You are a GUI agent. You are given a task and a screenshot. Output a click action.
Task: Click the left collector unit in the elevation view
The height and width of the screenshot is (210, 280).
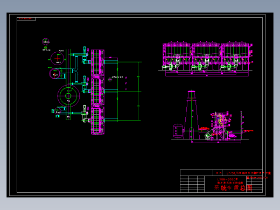[177, 56]
